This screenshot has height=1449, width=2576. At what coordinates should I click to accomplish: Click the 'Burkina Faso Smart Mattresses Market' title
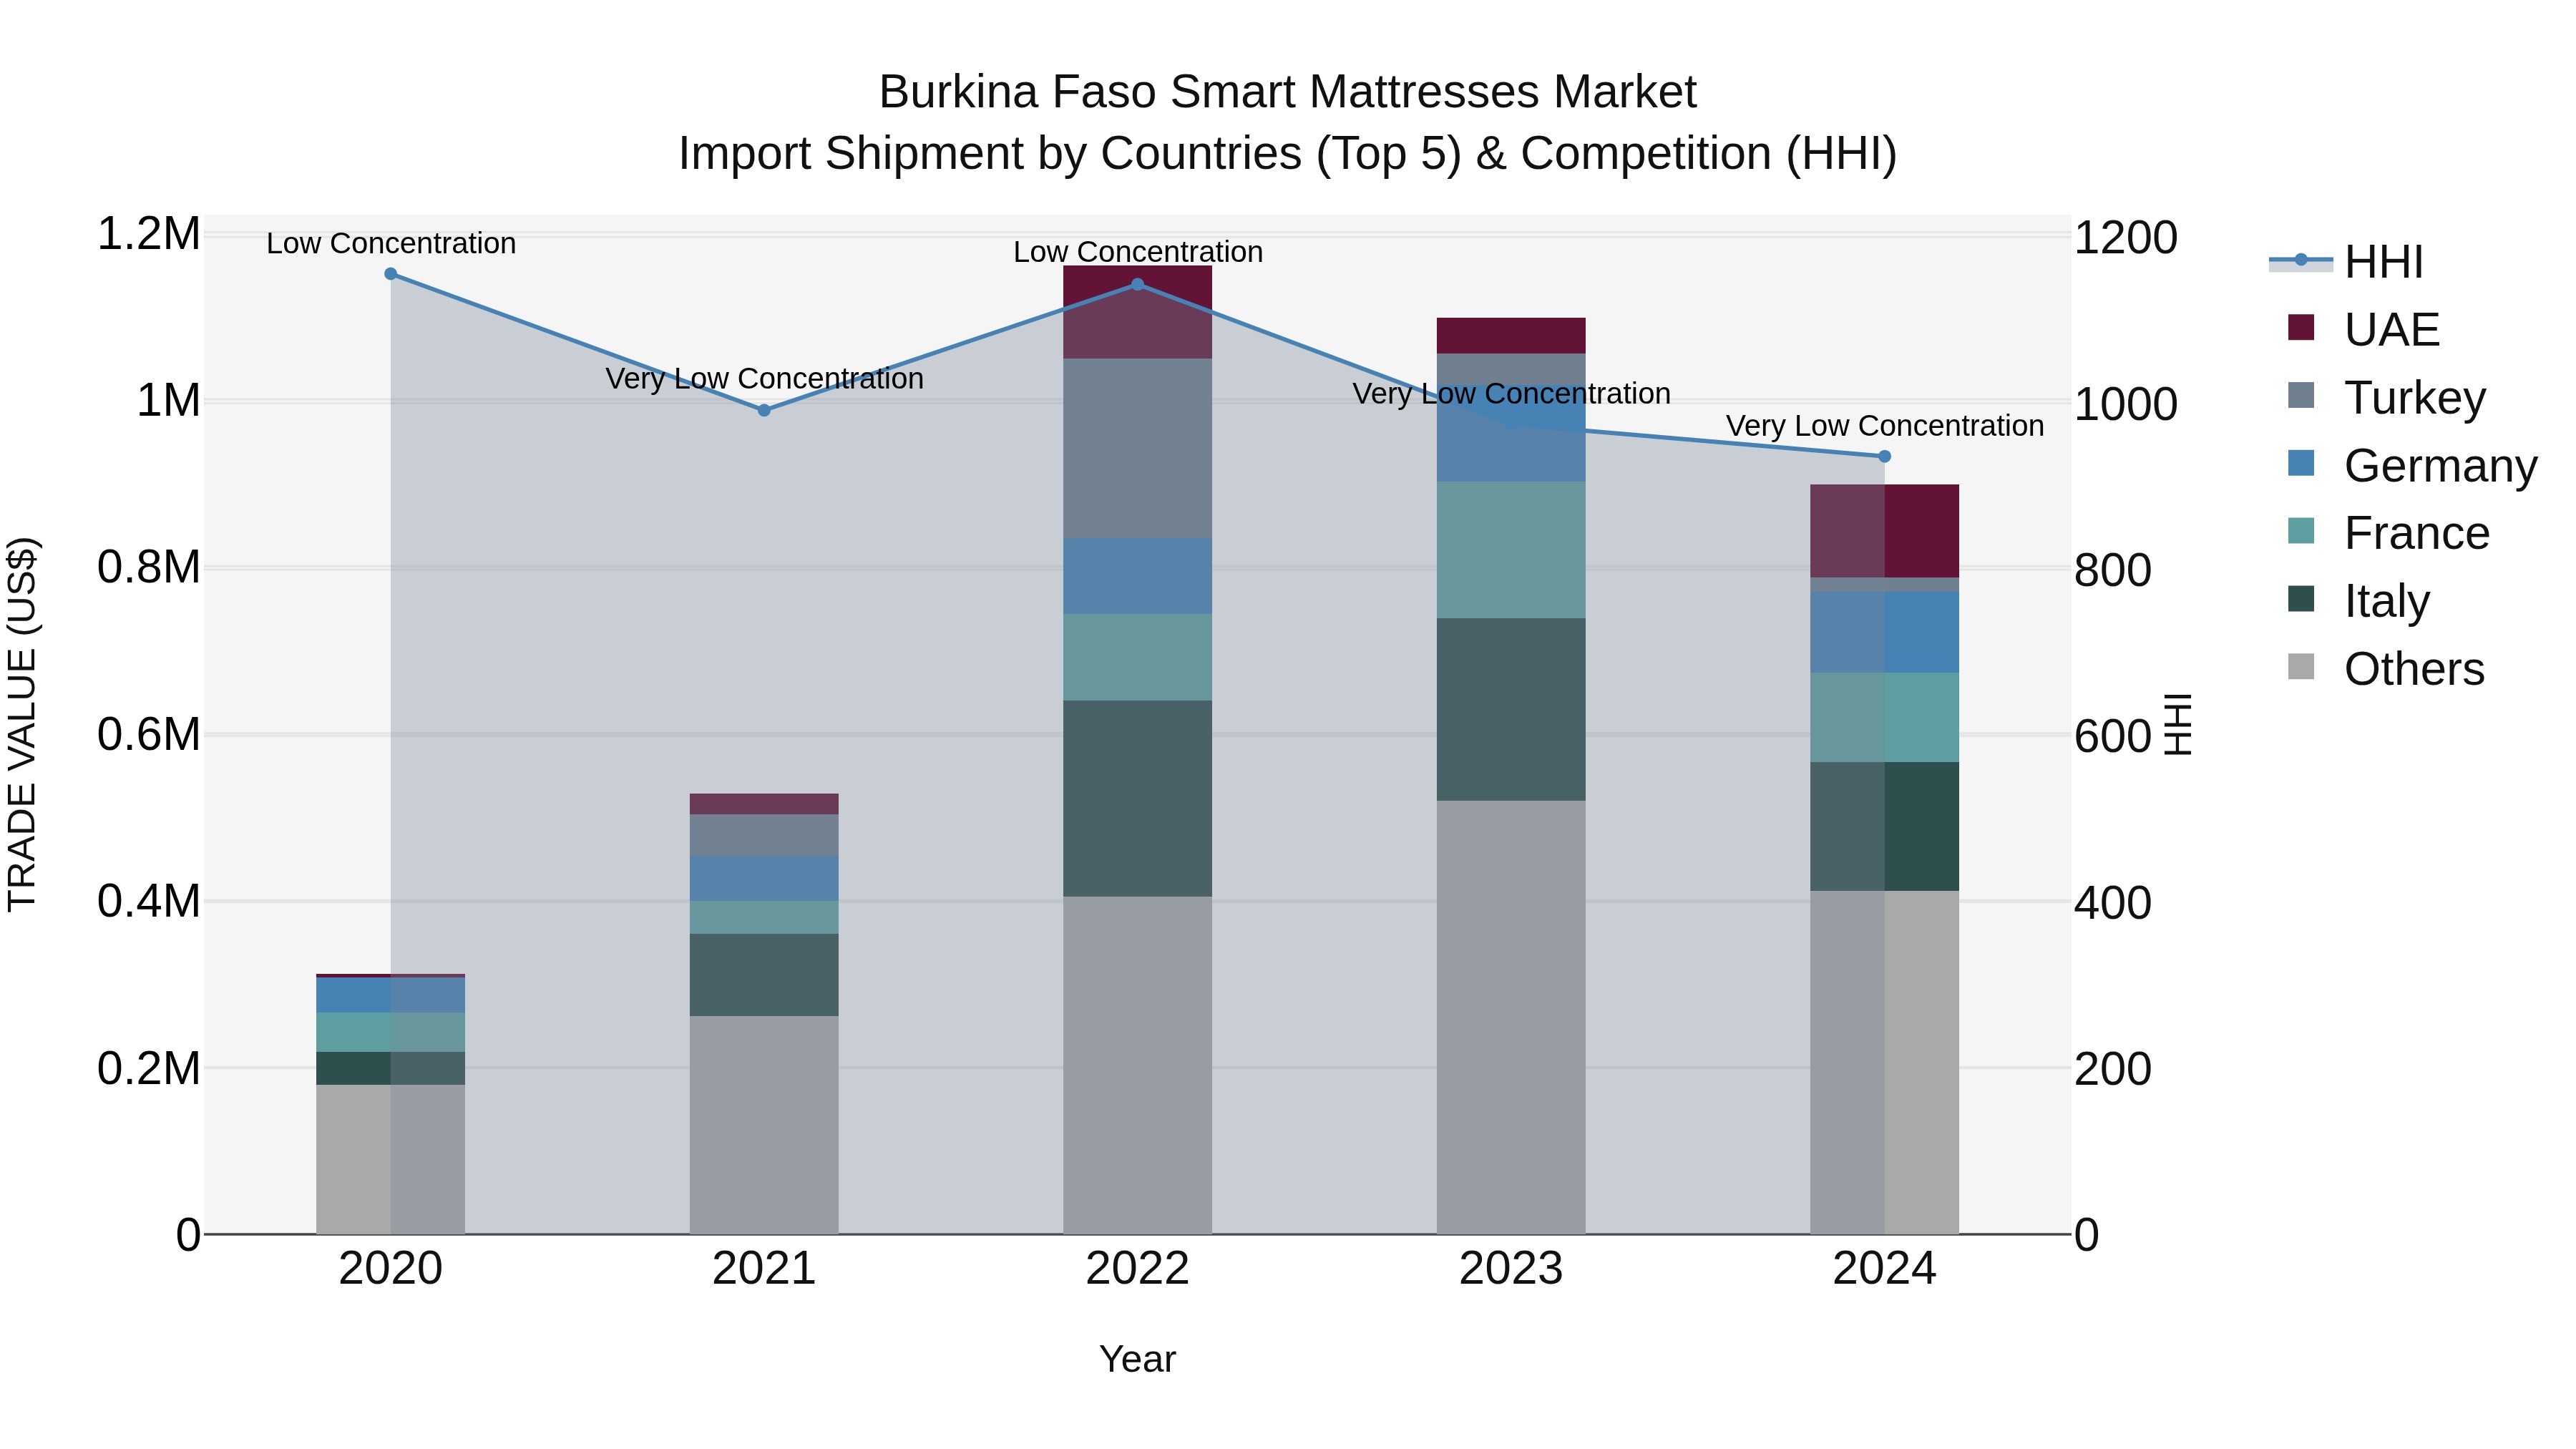point(1288,92)
